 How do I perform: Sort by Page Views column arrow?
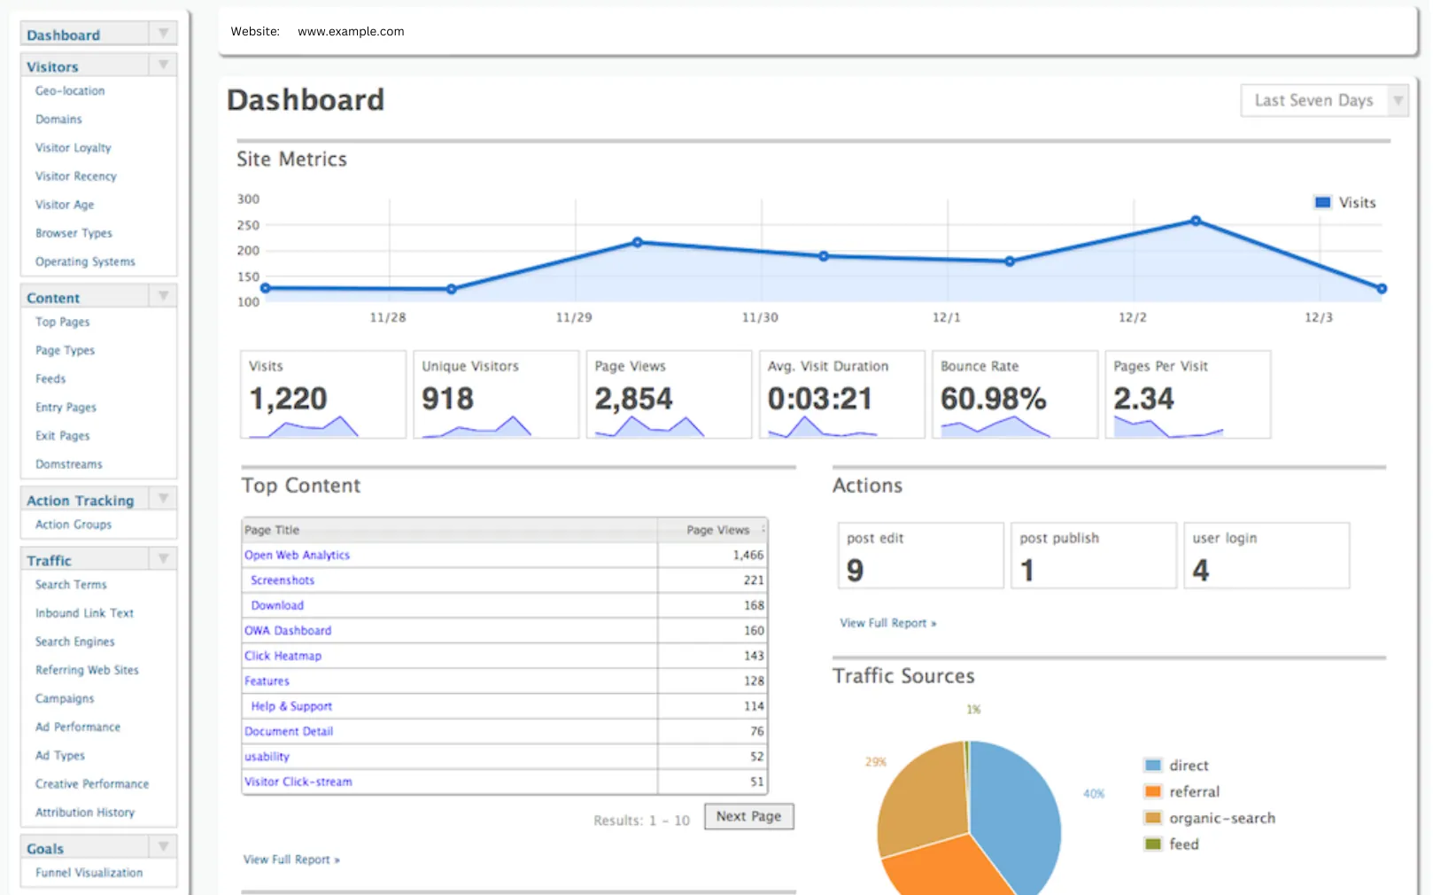763,530
